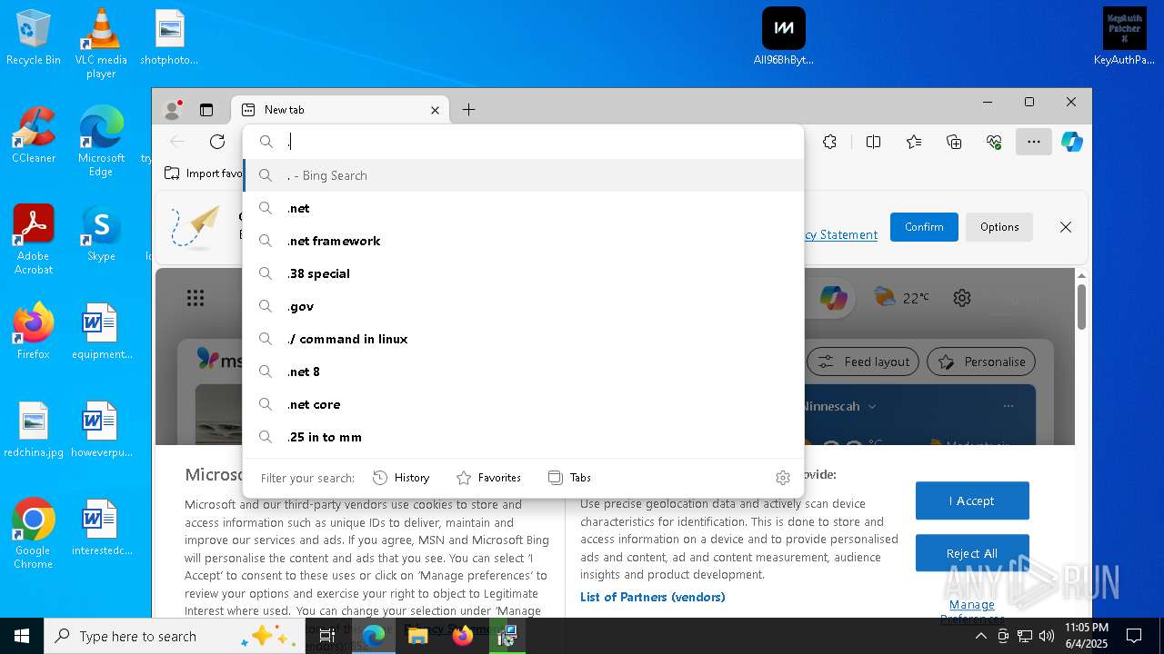Check the 22°C weather widget

(901, 297)
